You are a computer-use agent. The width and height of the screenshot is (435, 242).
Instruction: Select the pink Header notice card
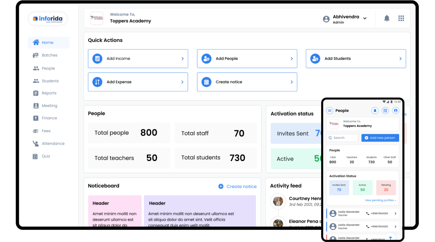(115, 211)
